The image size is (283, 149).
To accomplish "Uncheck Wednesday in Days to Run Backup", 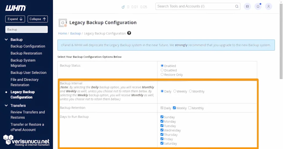I will [x=162, y=130].
